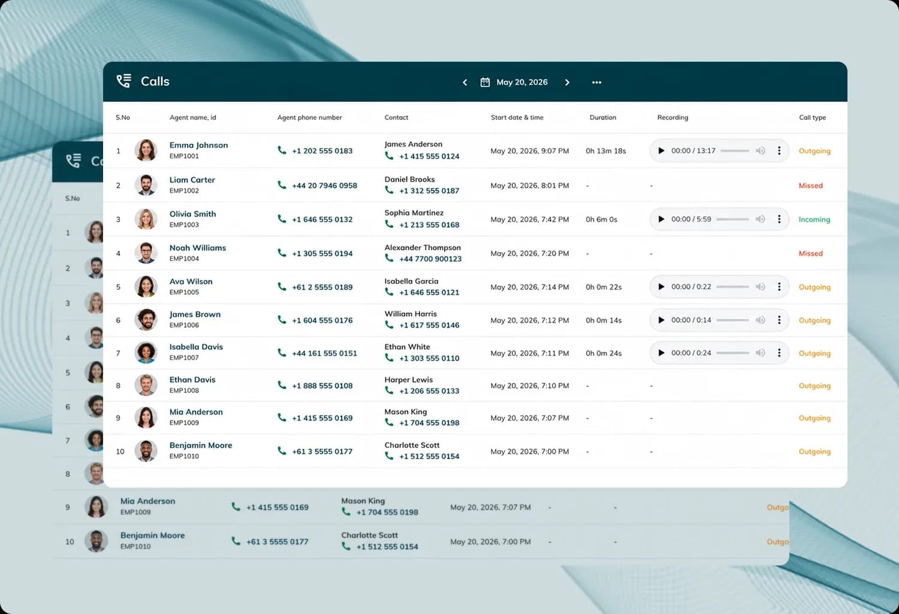Open more options on Olivia Smith's recording player
The width and height of the screenshot is (899, 614).
point(779,219)
